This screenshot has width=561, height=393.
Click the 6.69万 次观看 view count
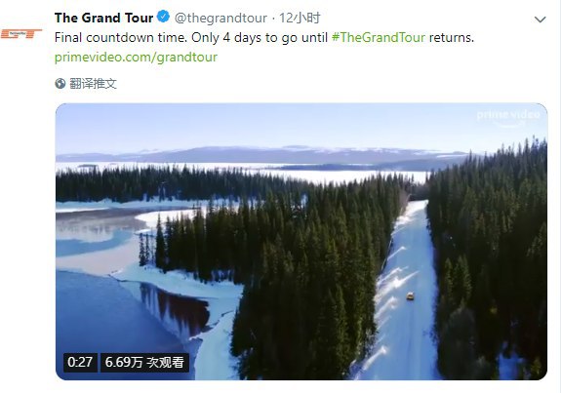(x=144, y=362)
